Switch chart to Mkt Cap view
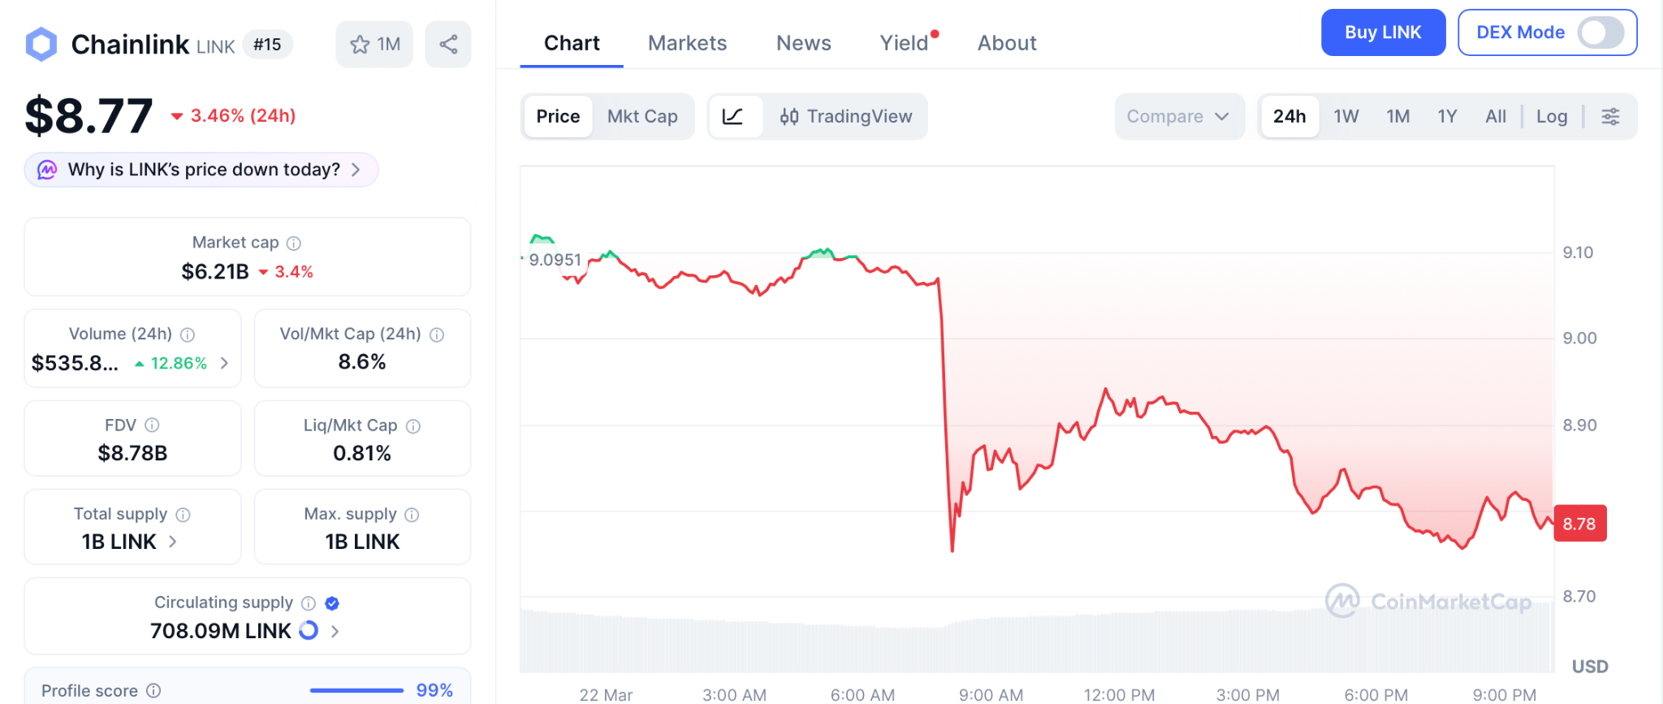 pyautogui.click(x=642, y=116)
